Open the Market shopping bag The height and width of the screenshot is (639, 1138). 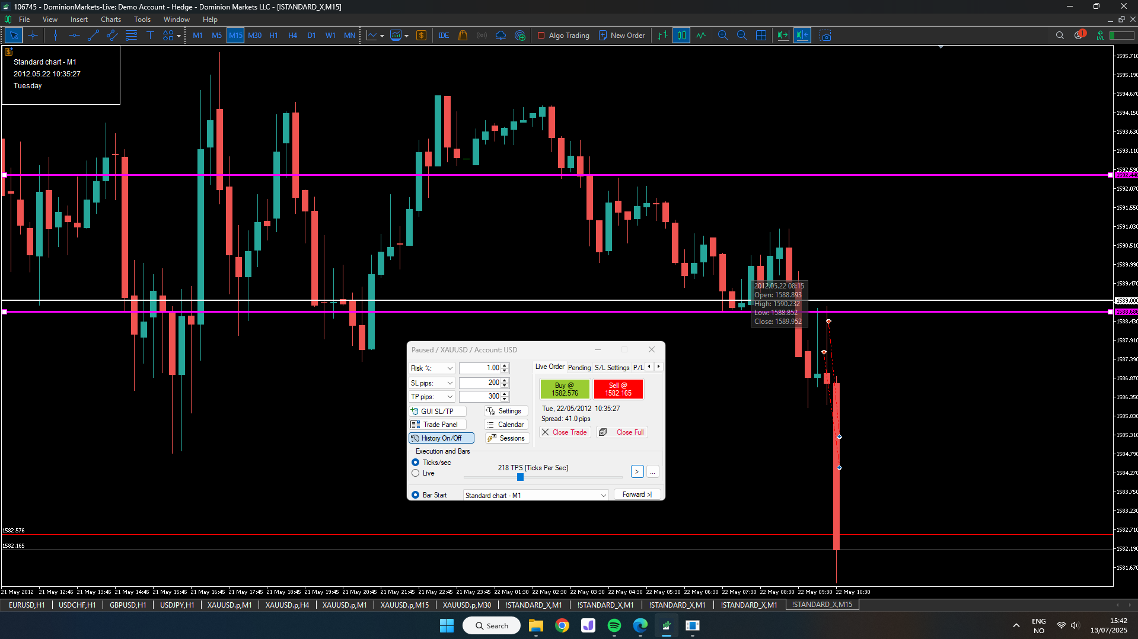point(463,36)
